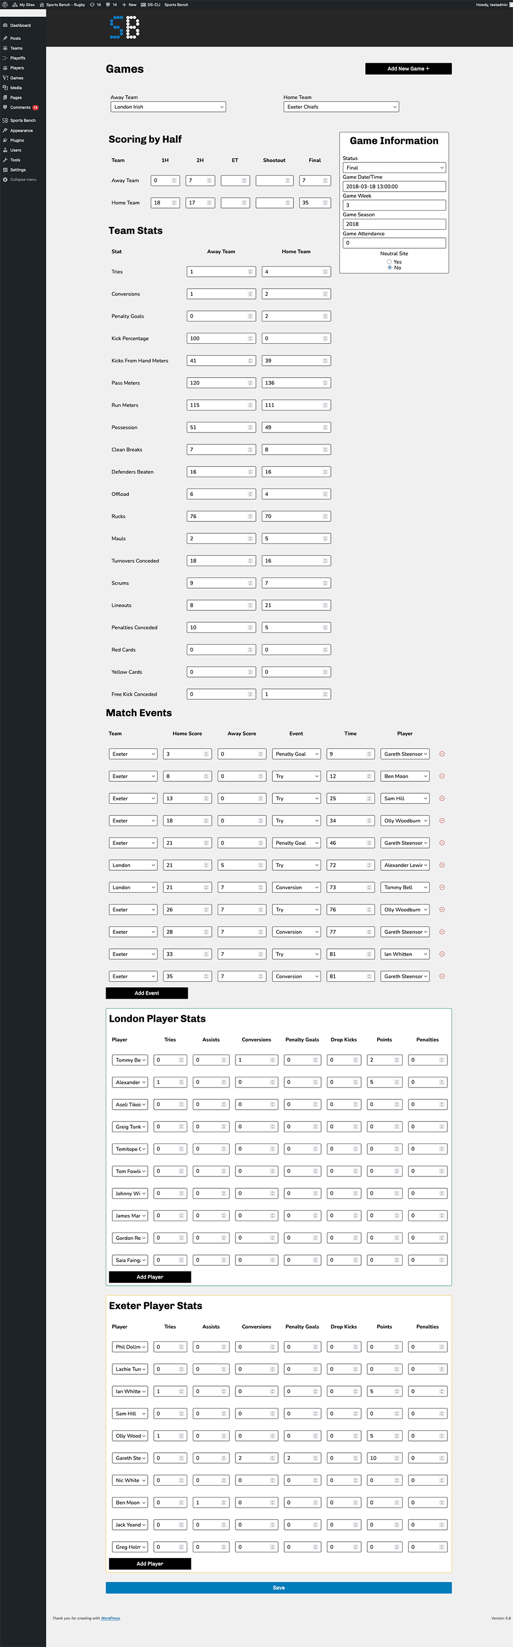Viewport: 513px width, 1647px height.
Task: Remove the Sam Hill try event
Action: (x=442, y=798)
